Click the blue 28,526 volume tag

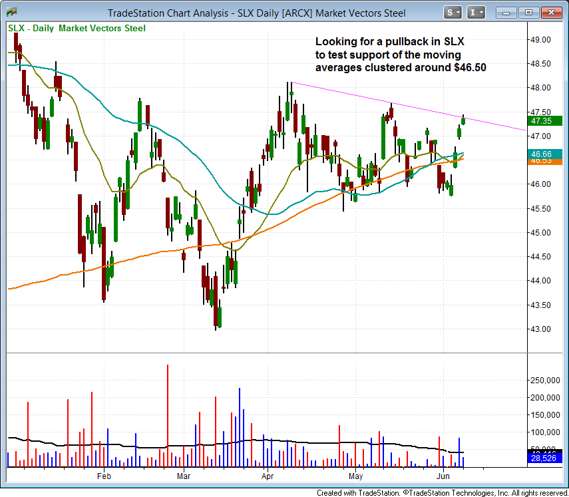pos(545,458)
